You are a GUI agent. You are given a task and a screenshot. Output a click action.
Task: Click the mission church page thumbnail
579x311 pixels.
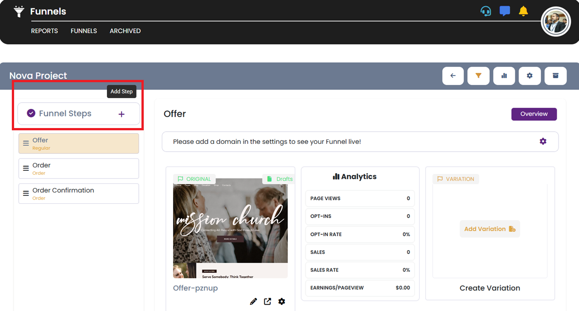pos(230,228)
